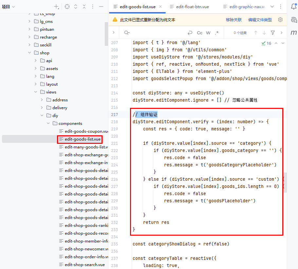Open the notifications bell icon

[x=294, y=7]
